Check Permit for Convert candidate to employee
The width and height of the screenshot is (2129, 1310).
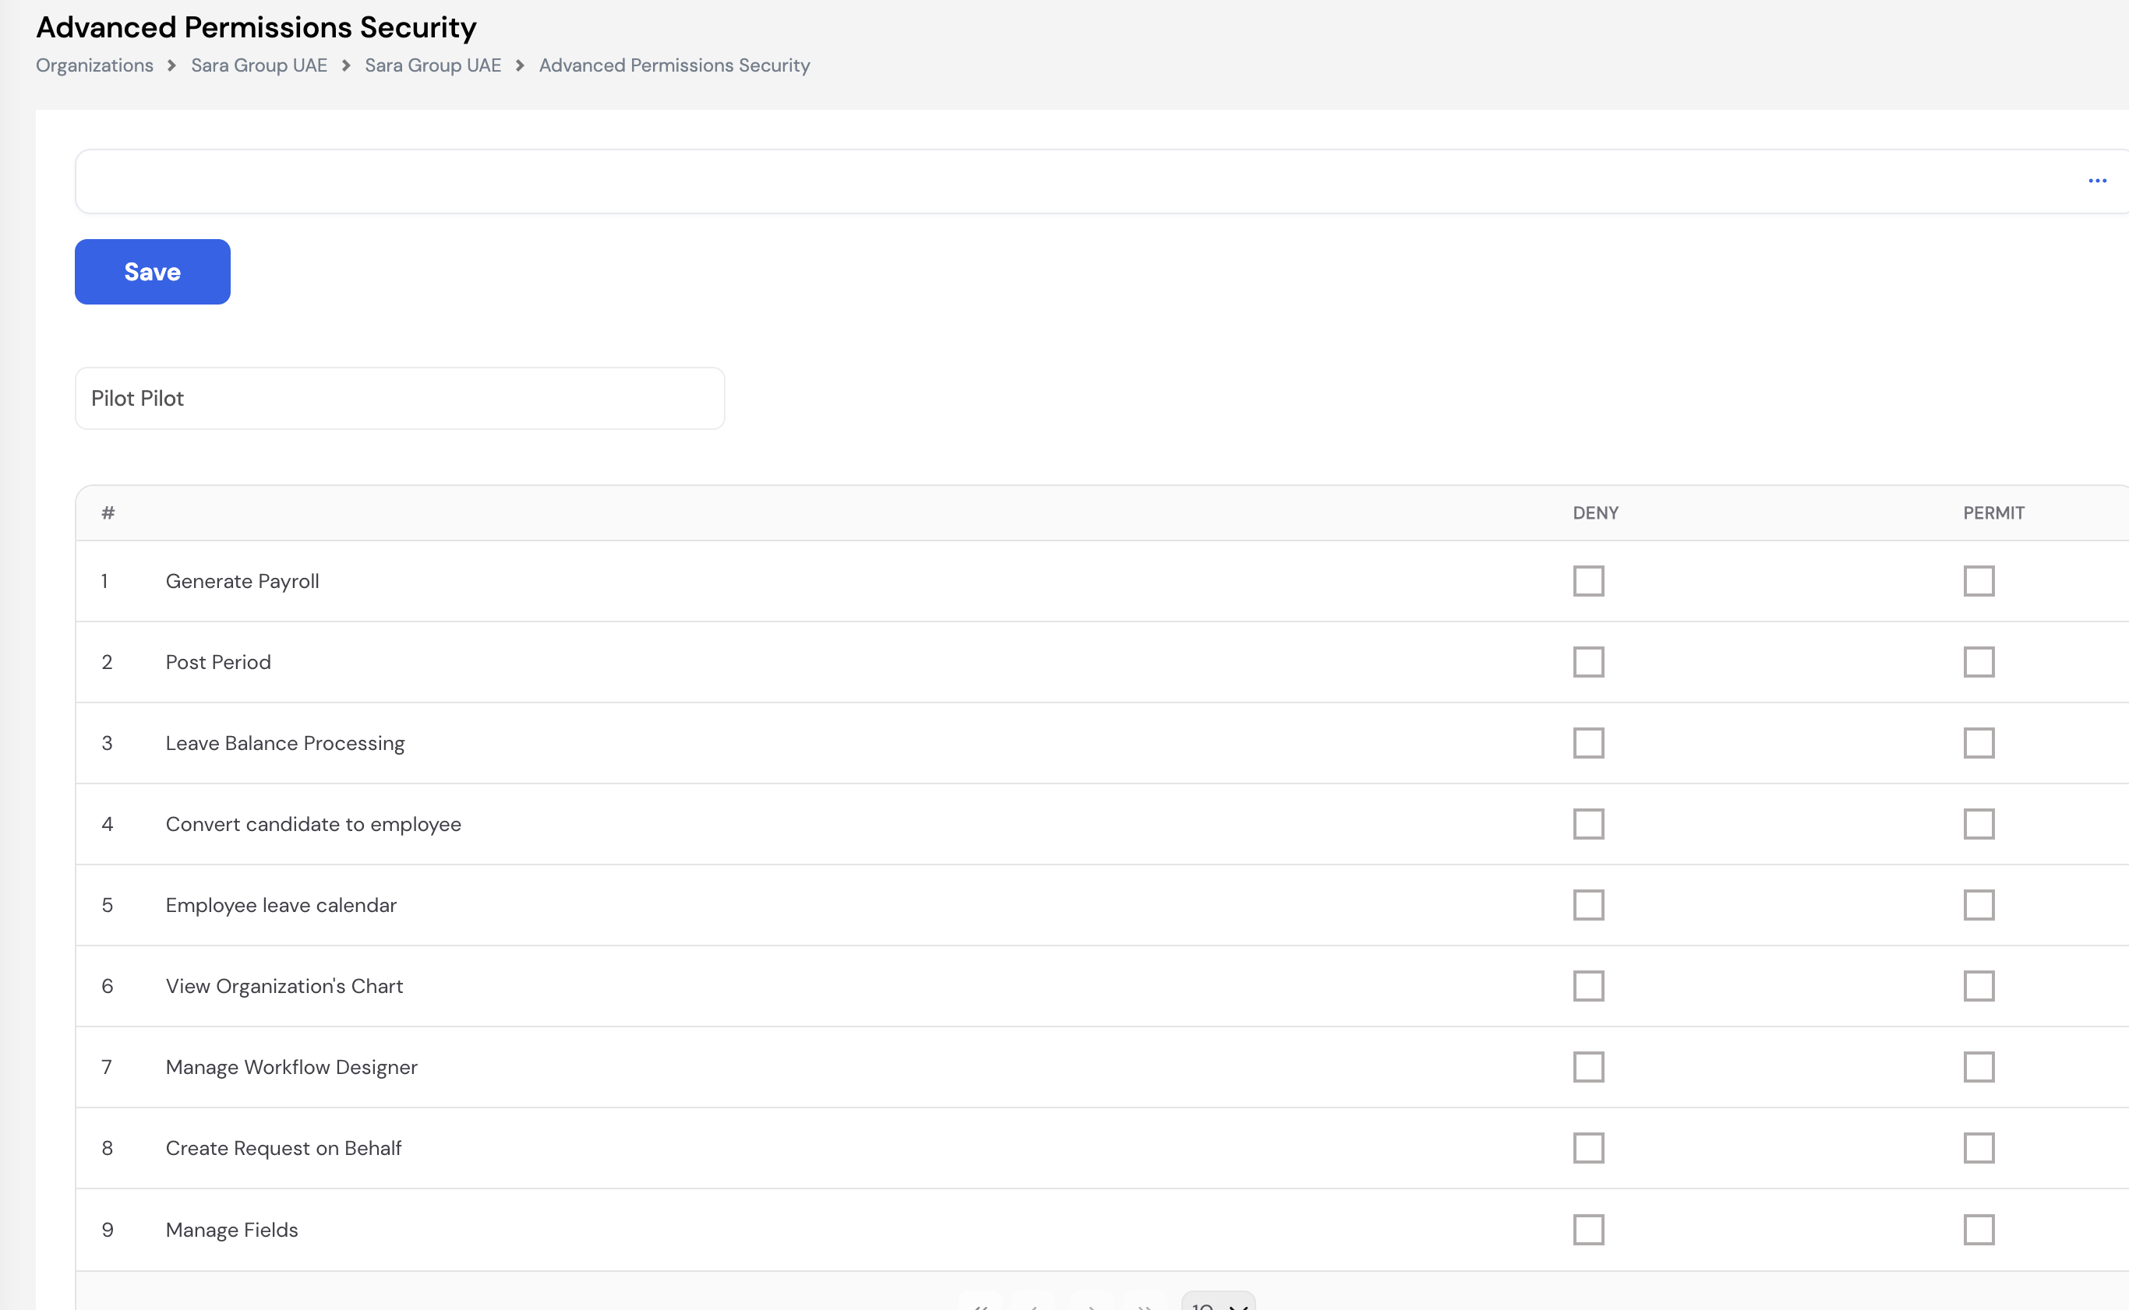pos(1979,824)
